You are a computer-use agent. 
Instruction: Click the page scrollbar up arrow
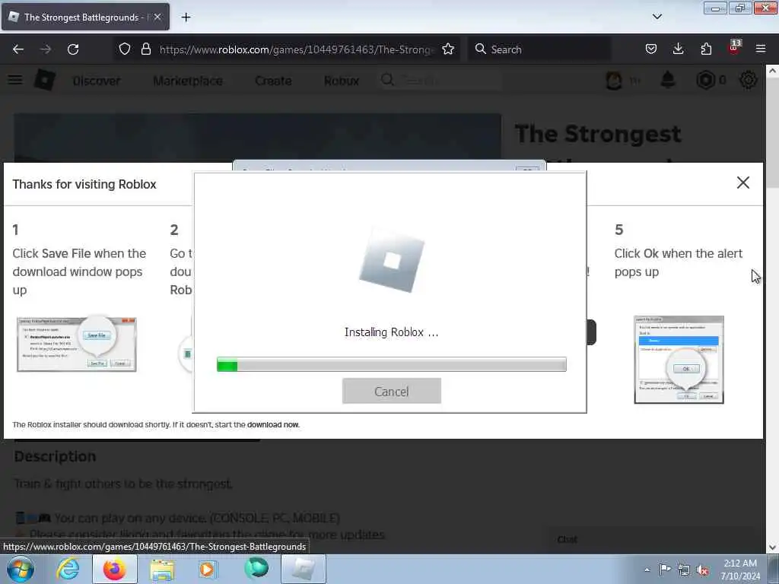point(772,71)
